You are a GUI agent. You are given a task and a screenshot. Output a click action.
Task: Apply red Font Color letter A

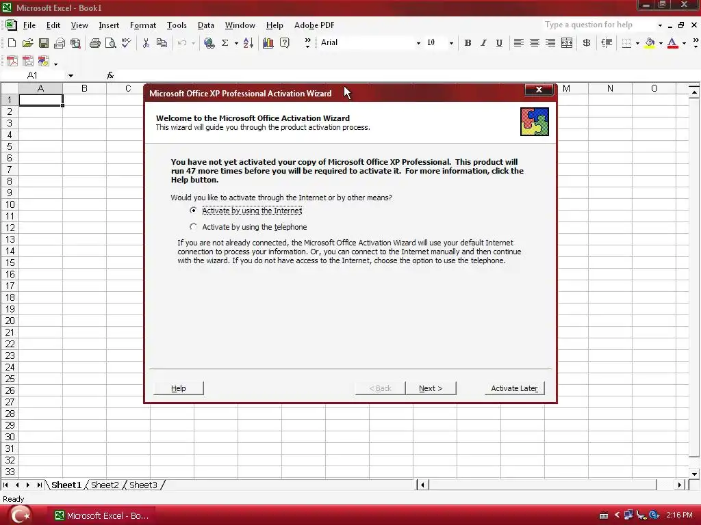(x=672, y=43)
